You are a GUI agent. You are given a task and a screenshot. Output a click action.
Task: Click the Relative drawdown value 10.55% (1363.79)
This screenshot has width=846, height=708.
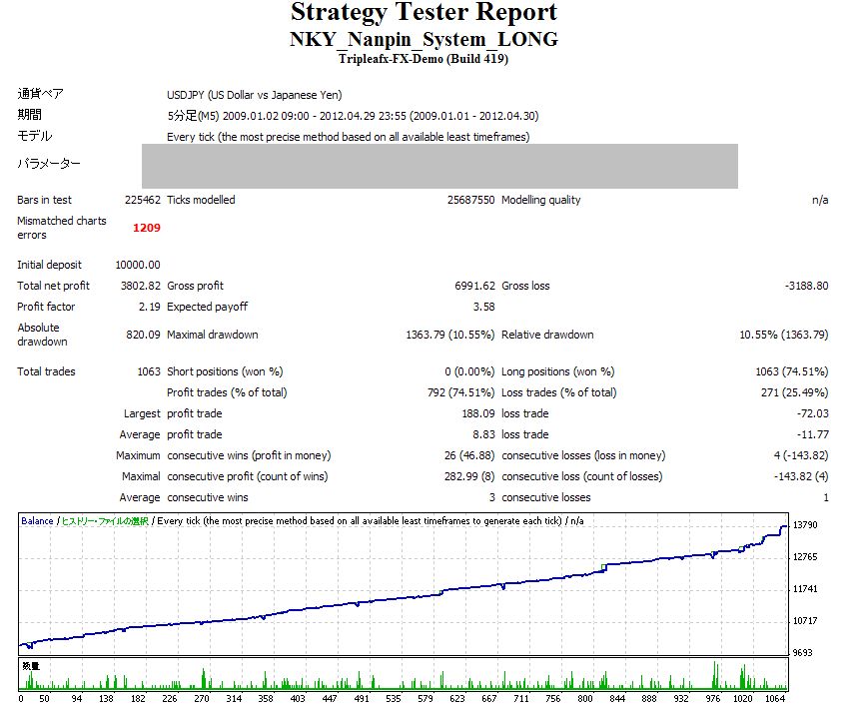[784, 335]
